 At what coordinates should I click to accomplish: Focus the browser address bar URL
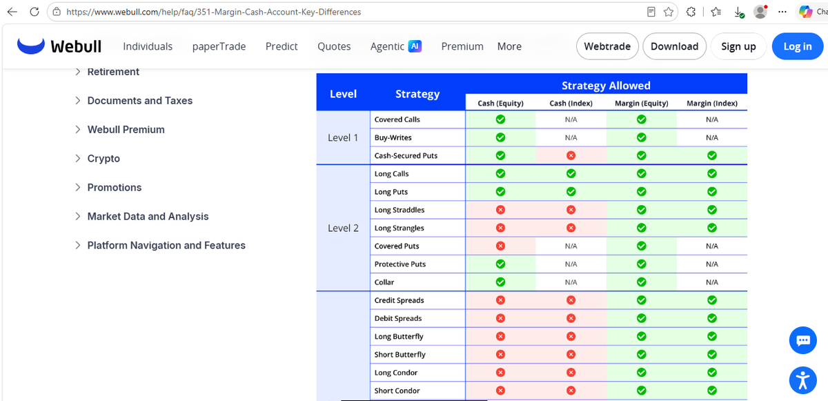[x=213, y=12]
